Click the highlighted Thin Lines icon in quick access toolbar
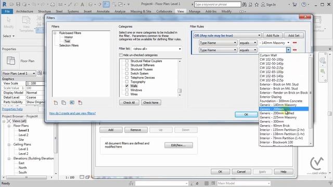The width and height of the screenshot is (333, 187). [x=106, y=4]
